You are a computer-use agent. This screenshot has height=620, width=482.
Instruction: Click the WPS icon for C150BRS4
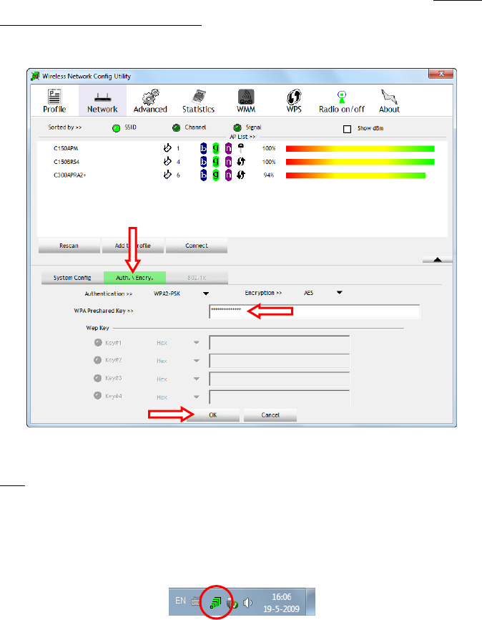point(241,162)
